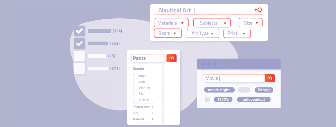Click the plus icon beside Material filter
Viewport: 336px width, 127px height.
click(x=152, y=119)
